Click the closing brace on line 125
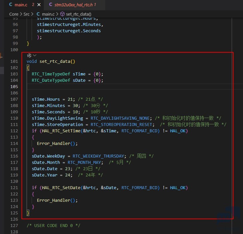The height and width of the screenshot is (234, 243). (28, 213)
